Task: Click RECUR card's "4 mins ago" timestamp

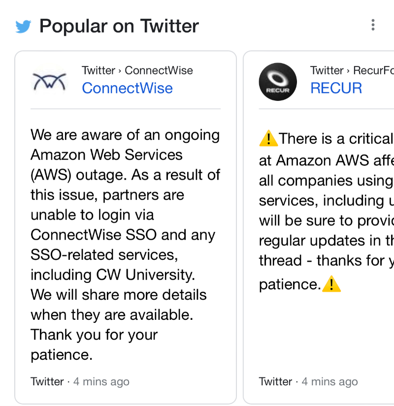Action: [329, 382]
